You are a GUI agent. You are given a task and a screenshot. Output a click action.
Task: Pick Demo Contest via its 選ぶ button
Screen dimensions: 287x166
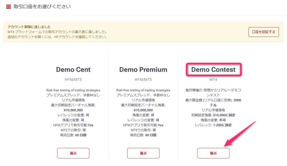pos(213,153)
